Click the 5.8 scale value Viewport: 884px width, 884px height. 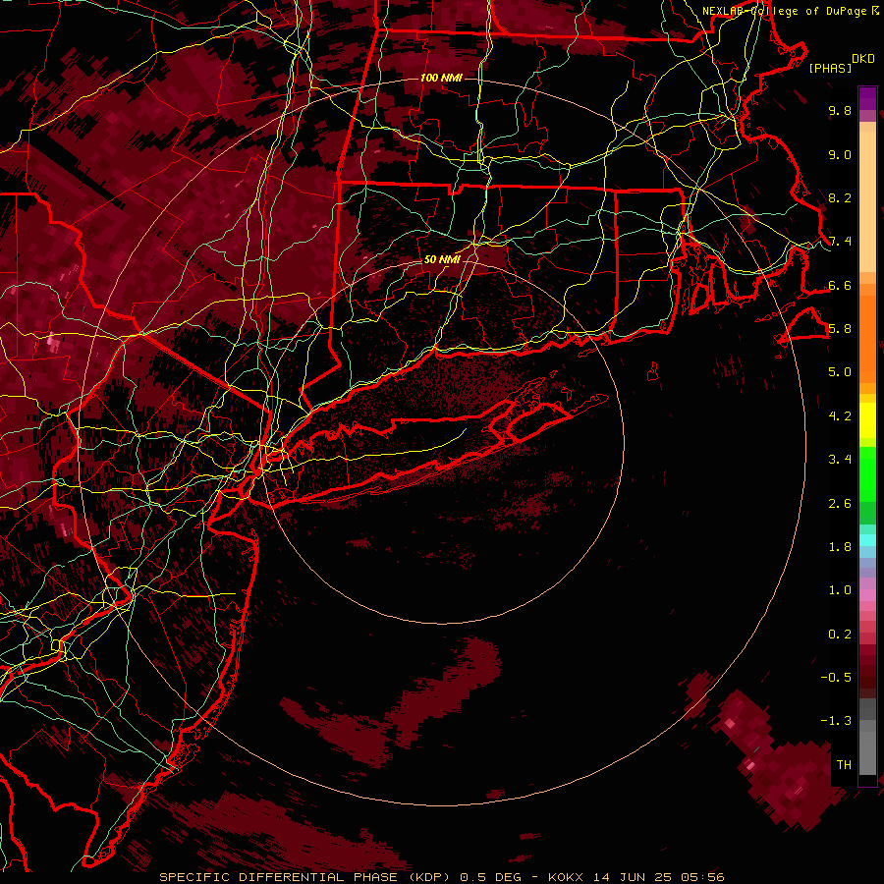[840, 329]
